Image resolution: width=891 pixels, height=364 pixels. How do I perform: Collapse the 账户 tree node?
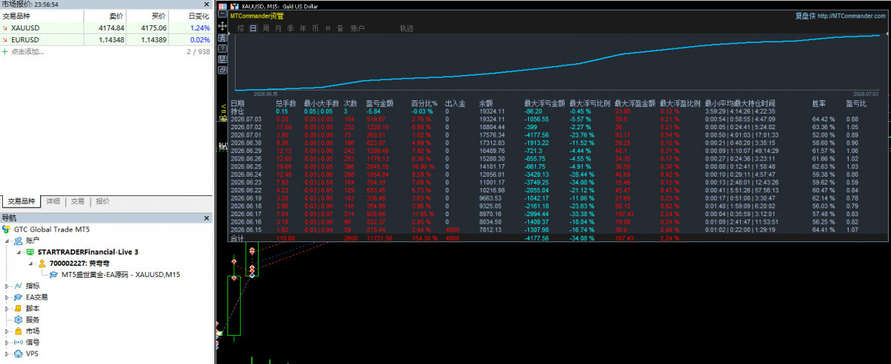point(7,241)
